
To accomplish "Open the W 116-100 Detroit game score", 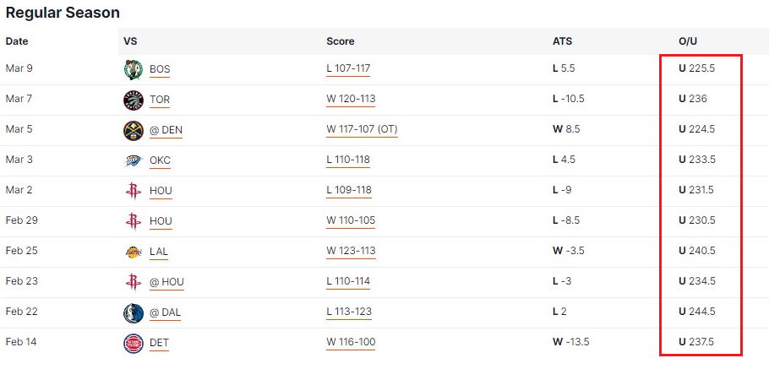I will [352, 342].
